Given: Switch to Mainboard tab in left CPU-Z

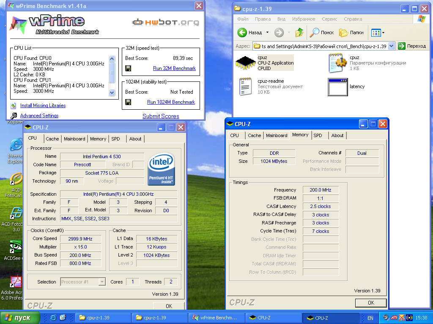Looking at the screenshot, I should point(74,139).
